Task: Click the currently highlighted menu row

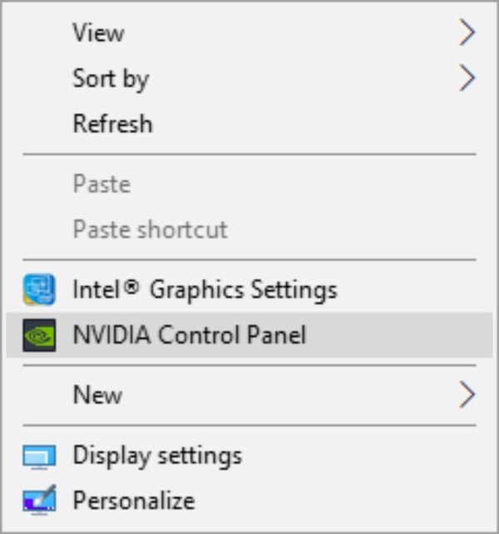Action: pyautogui.click(x=249, y=334)
